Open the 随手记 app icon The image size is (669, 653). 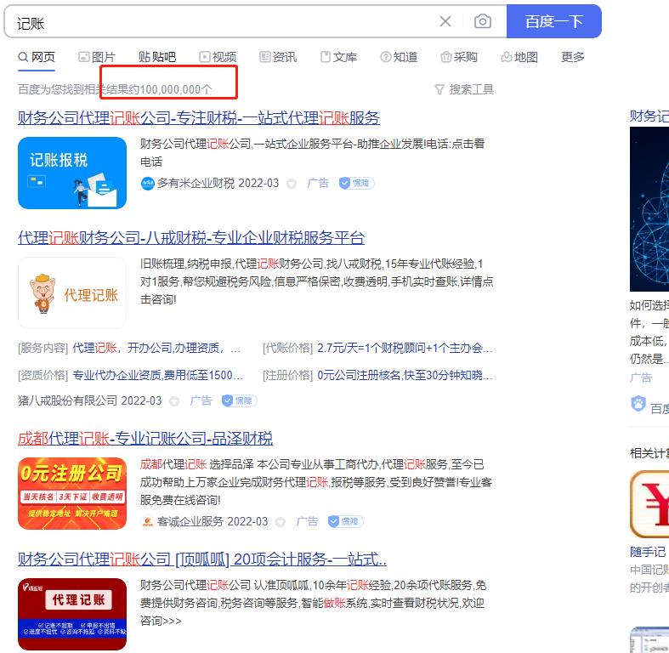[x=649, y=503]
